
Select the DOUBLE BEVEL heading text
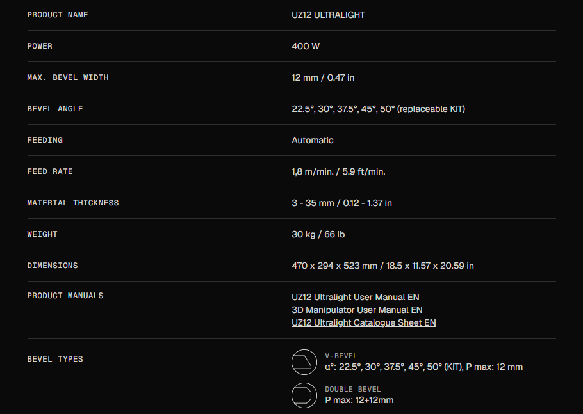point(353,389)
